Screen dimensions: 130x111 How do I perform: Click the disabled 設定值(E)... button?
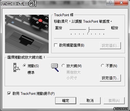tap(110, 46)
